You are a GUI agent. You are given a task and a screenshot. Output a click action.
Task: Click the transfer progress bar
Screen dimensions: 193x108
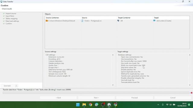pos(96,93)
